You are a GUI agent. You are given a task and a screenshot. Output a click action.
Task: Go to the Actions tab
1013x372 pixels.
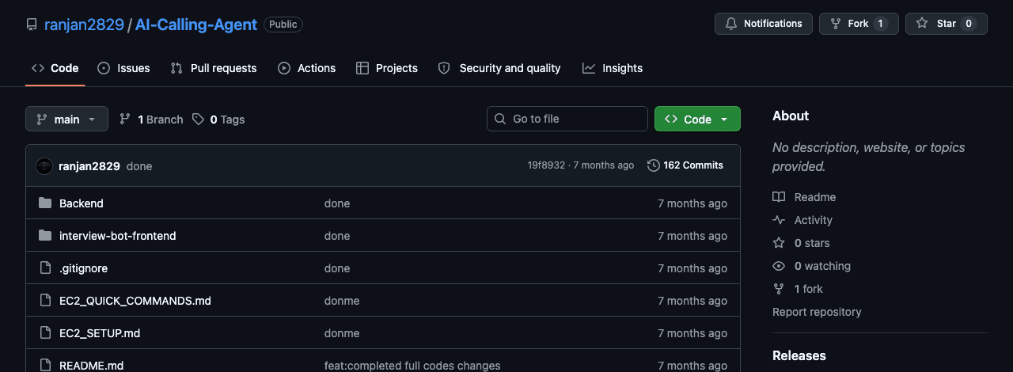tap(307, 68)
